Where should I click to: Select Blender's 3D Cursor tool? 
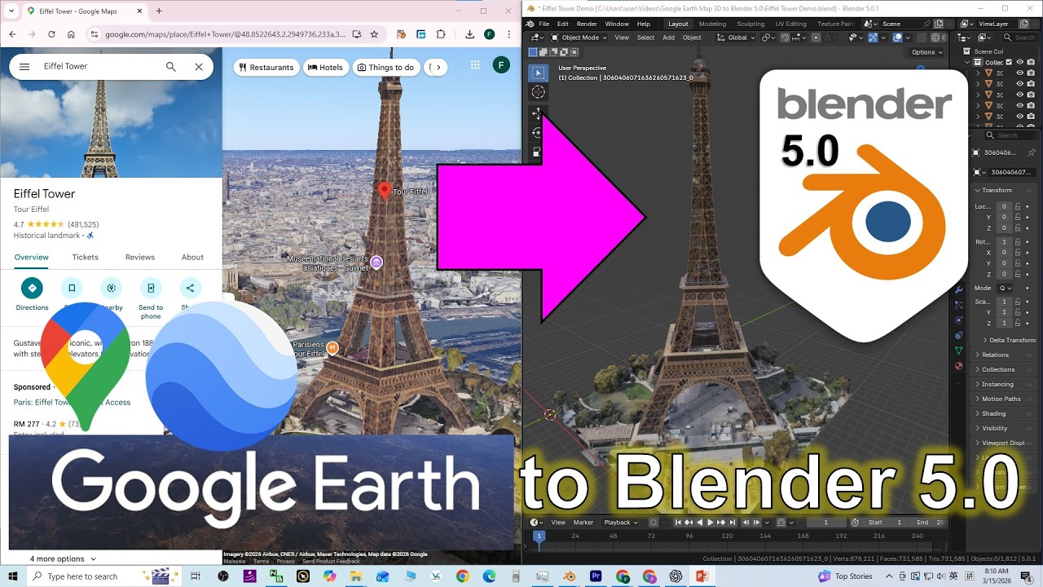click(x=538, y=92)
